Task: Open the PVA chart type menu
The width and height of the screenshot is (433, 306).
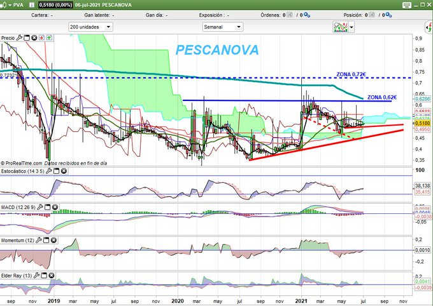Action: pyautogui.click(x=8, y=4)
